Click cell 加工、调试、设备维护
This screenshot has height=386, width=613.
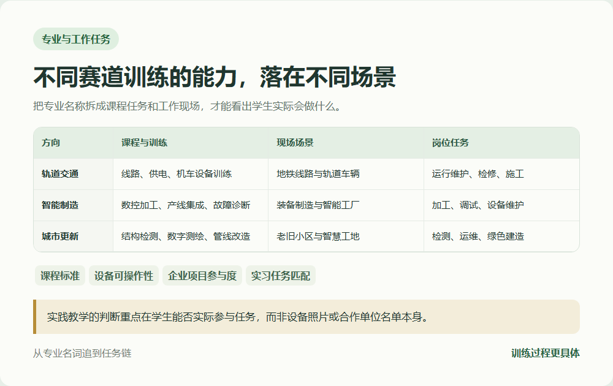(x=501, y=205)
